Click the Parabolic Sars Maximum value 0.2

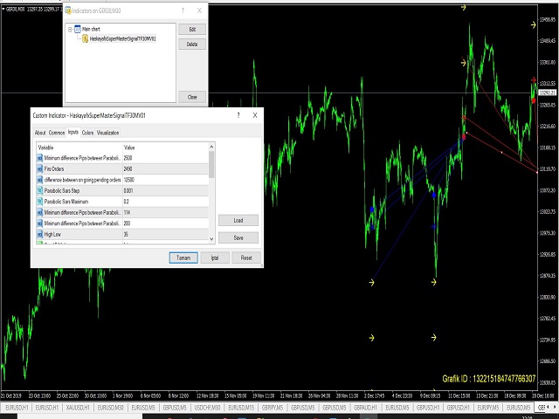click(165, 202)
